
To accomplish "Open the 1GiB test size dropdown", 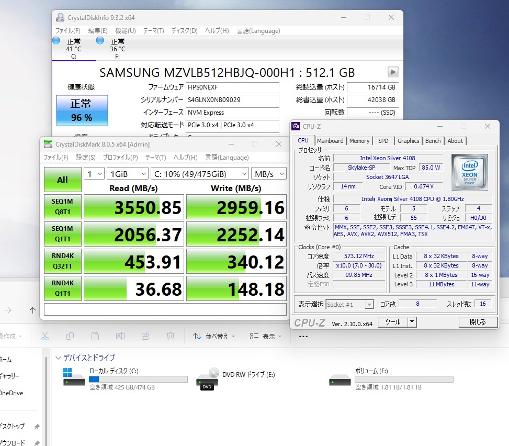I will pyautogui.click(x=128, y=174).
